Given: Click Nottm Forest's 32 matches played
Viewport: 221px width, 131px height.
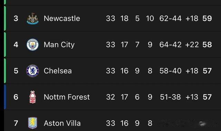Looking at the screenshot, I should 110,97.
